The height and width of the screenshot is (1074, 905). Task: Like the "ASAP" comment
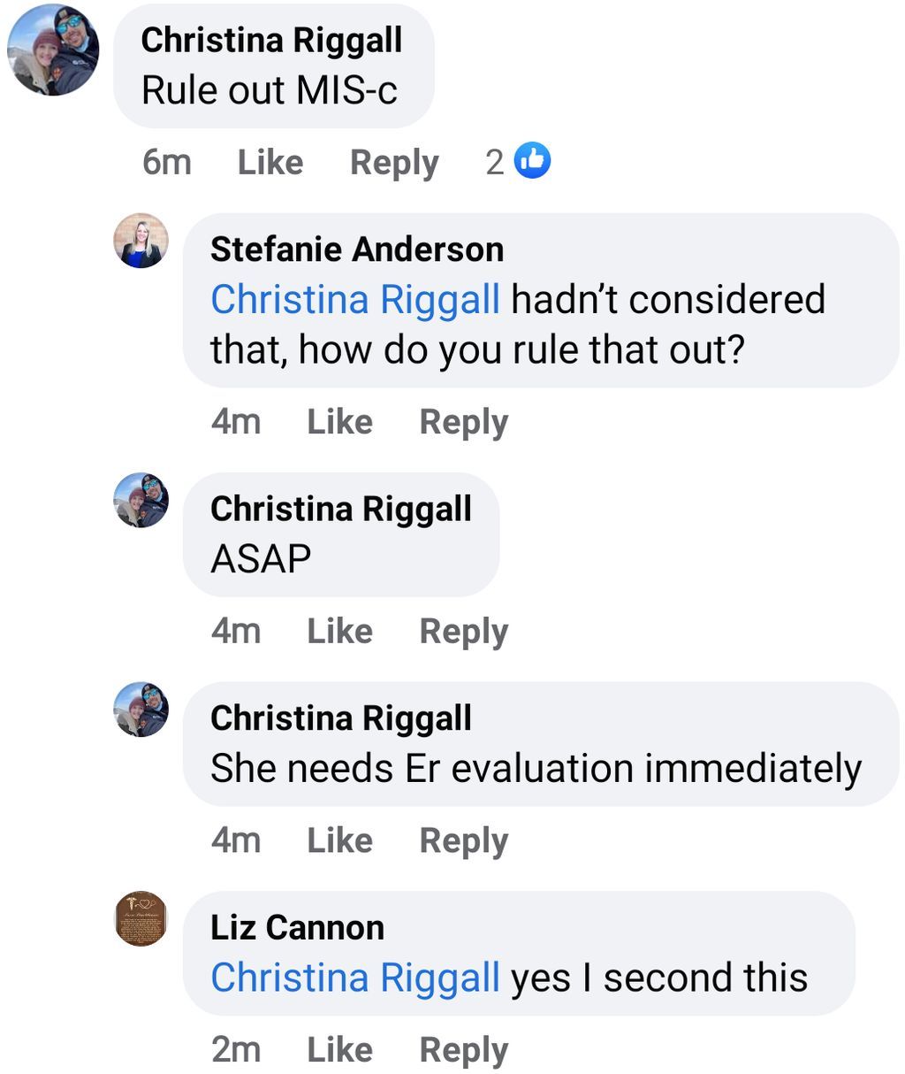(x=339, y=632)
